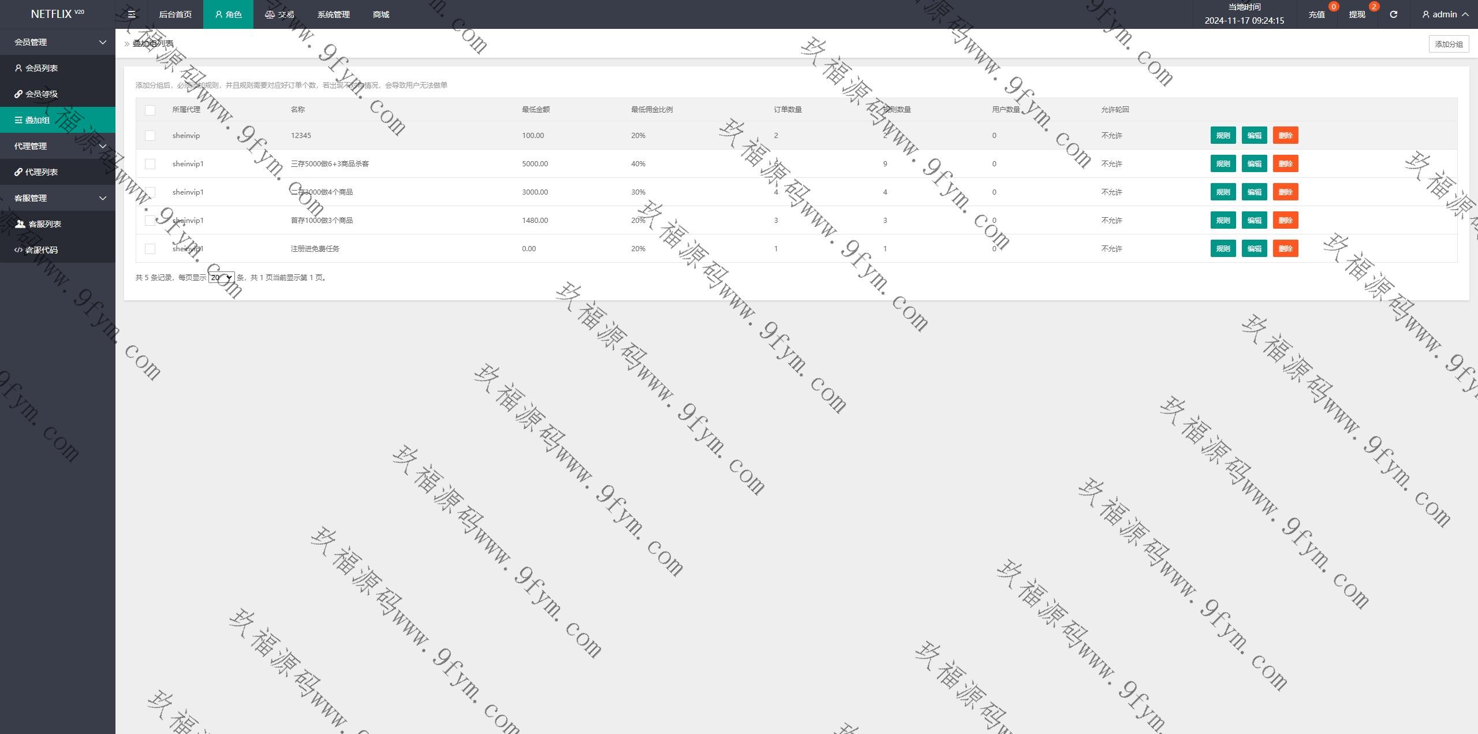1478x734 pixels.
Task: Open 客服代码 sidebar item
Action: (x=41, y=250)
